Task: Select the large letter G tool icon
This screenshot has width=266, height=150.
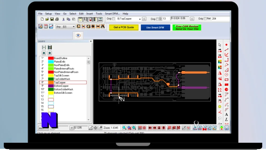Action: [88, 26]
